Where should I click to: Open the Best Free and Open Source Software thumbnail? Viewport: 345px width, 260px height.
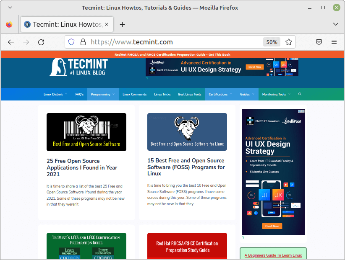(x=86, y=132)
